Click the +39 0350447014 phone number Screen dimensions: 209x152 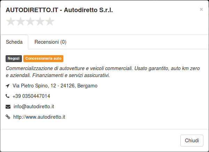(x=31, y=96)
